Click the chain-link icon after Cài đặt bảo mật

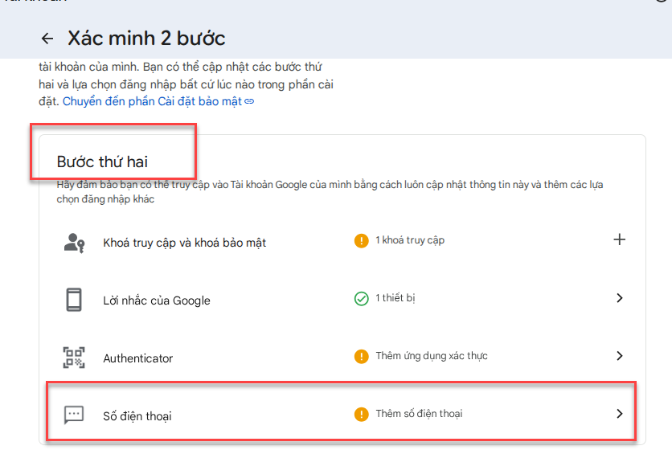(249, 101)
